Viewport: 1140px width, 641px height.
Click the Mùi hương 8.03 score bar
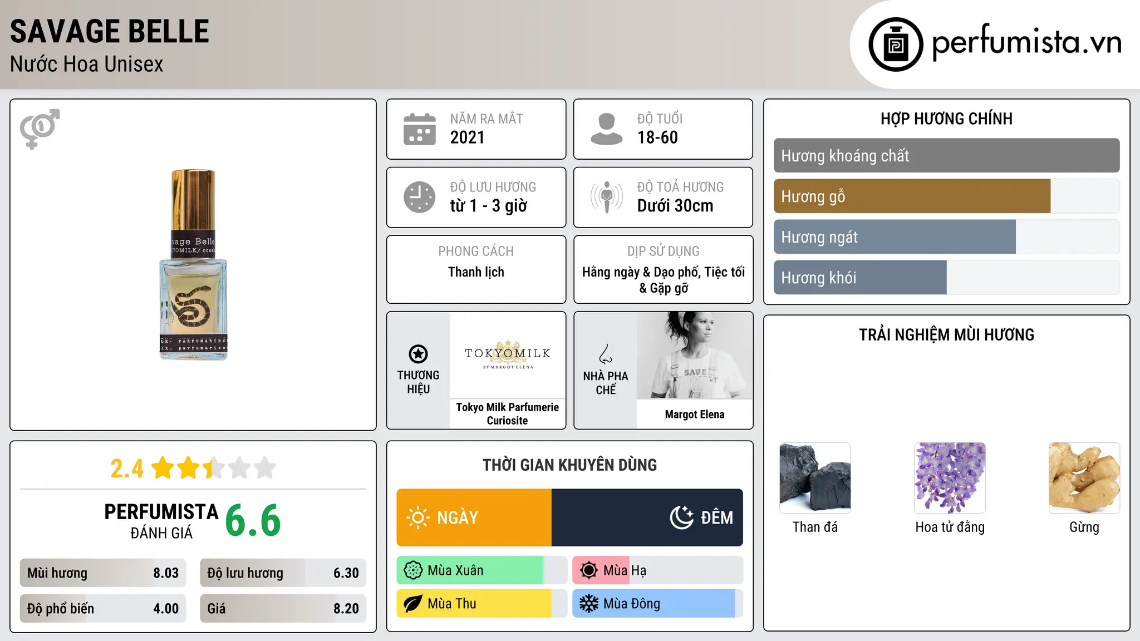pos(103,573)
